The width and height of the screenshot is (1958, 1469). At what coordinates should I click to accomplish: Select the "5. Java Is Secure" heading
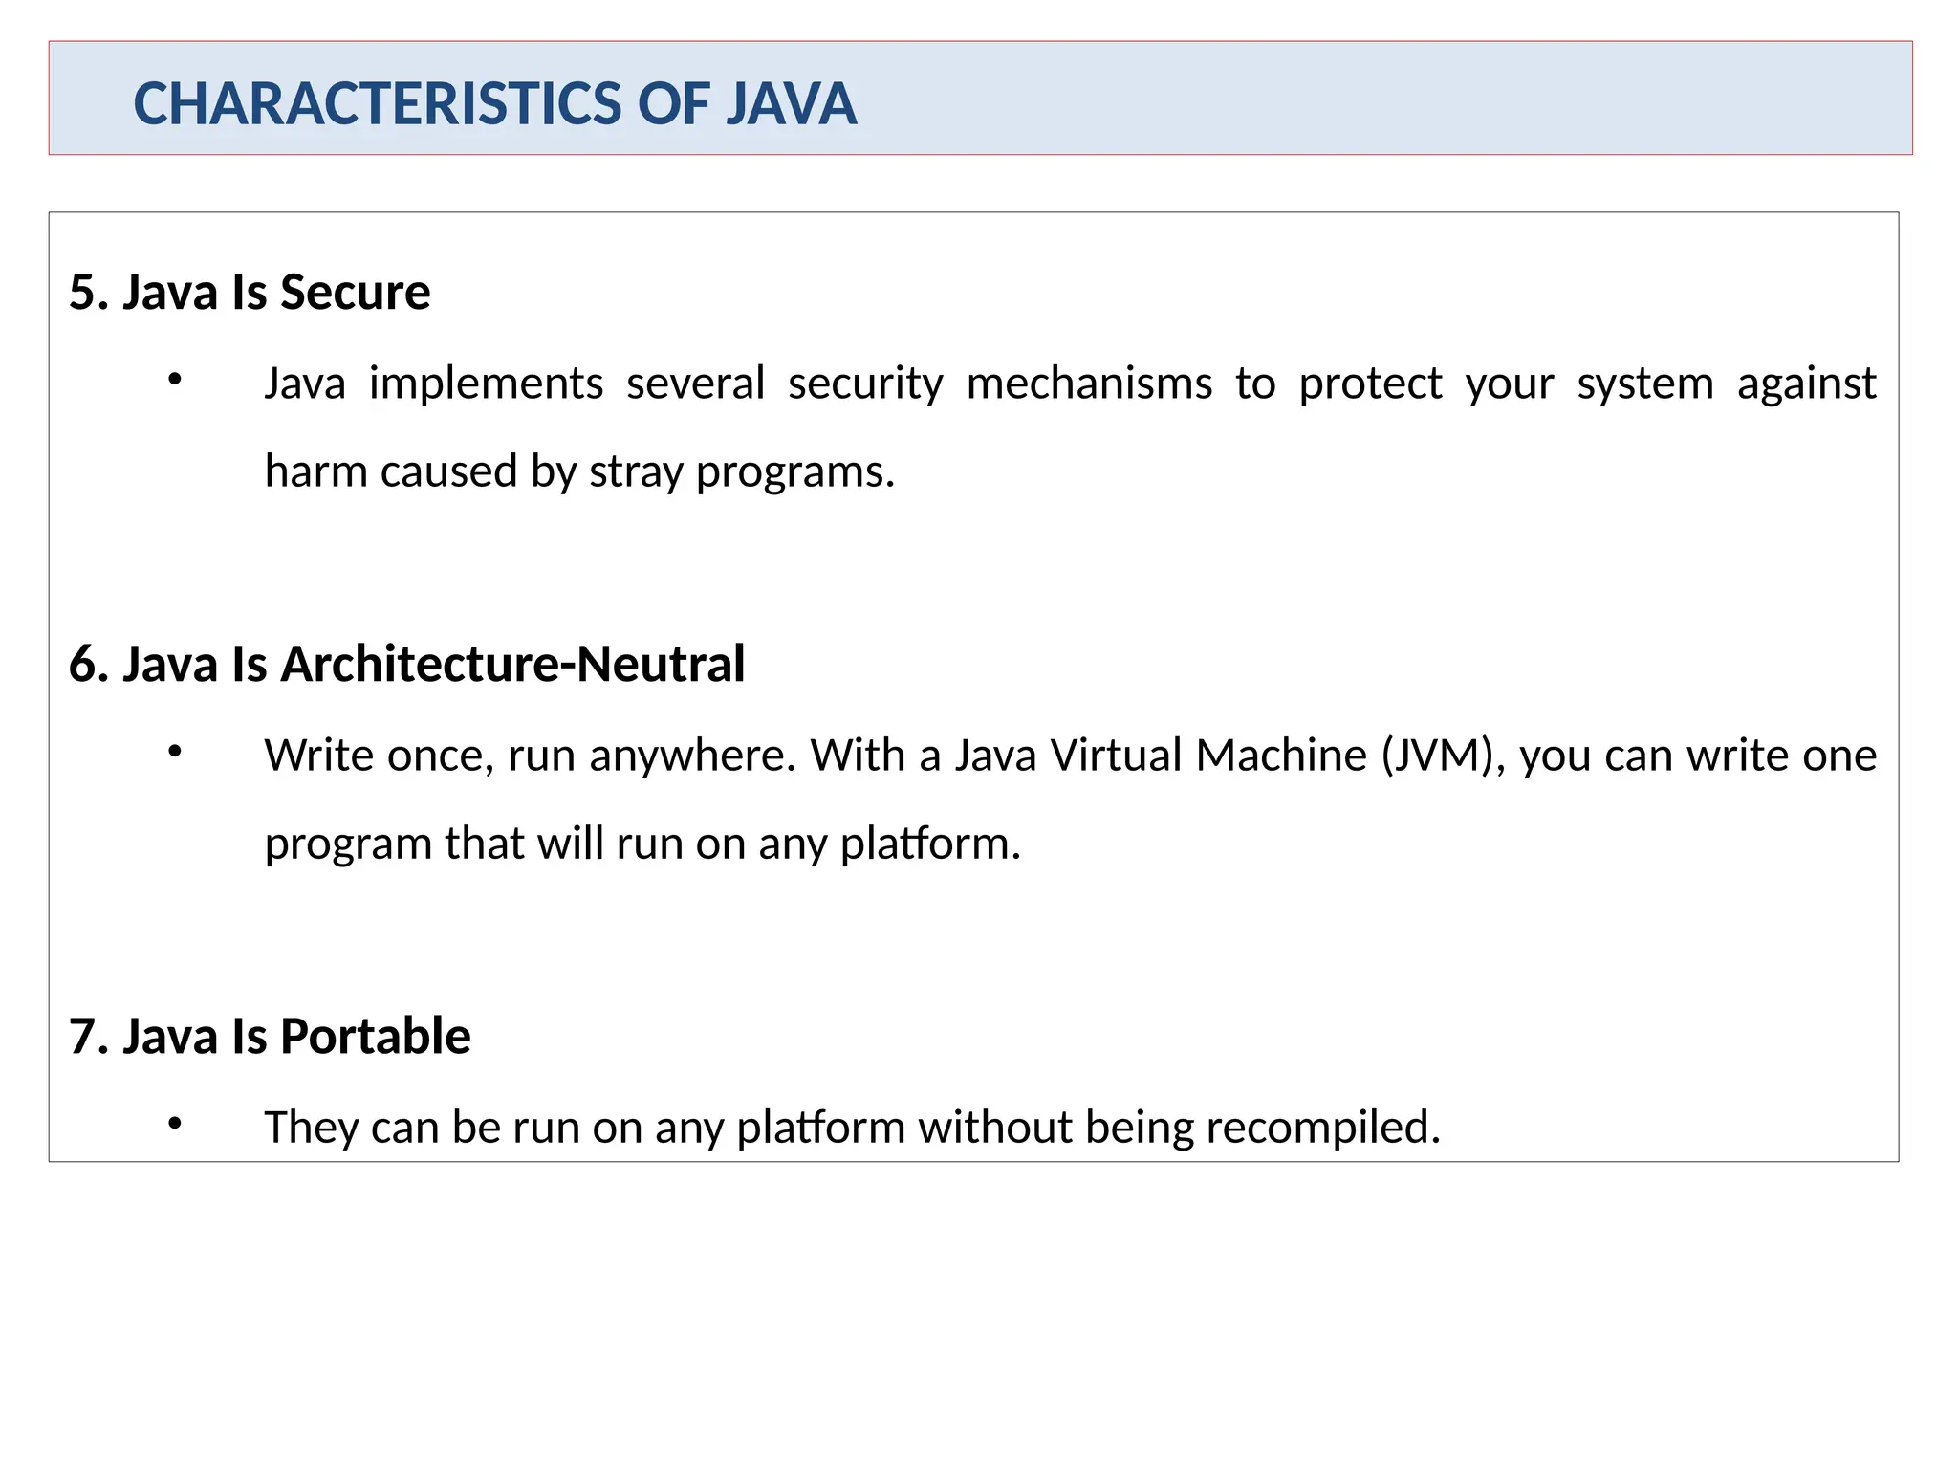pyautogui.click(x=250, y=292)
